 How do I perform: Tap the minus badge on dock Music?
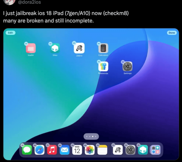click(x=47, y=145)
